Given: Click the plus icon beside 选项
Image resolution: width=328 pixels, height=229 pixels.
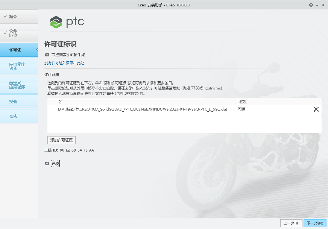Looking at the screenshot, I should coord(47,164).
